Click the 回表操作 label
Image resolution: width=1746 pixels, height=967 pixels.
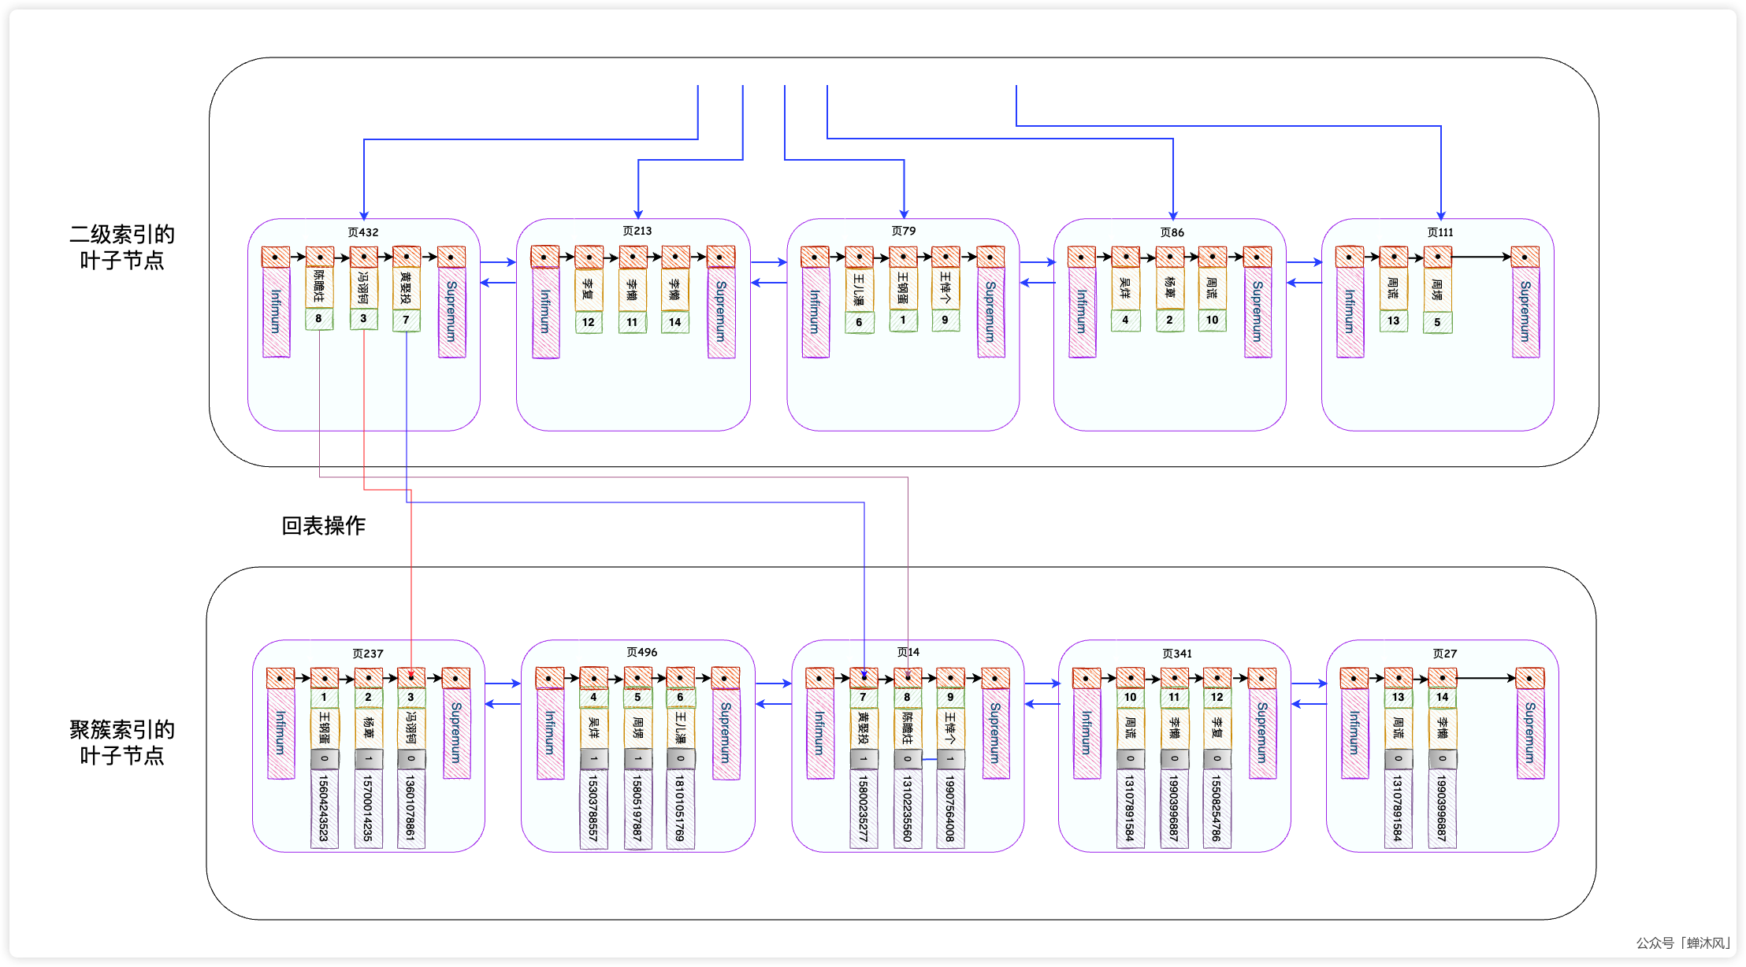323,525
